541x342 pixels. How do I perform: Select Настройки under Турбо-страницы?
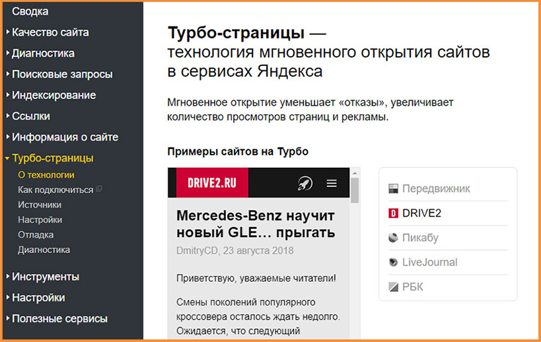(40, 220)
